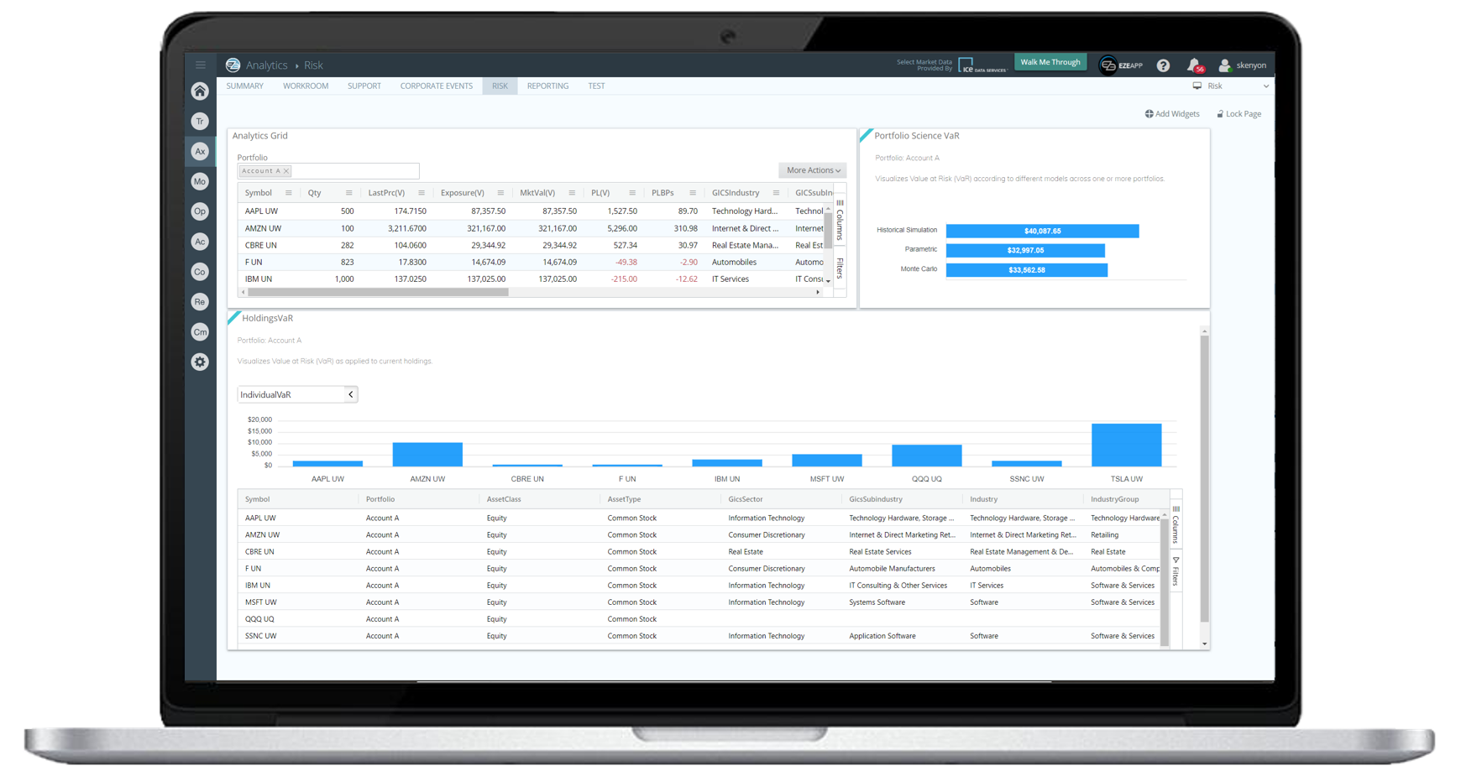This screenshot has width=1461, height=766.
Task: Open the skenyon user profile
Action: tap(1242, 65)
